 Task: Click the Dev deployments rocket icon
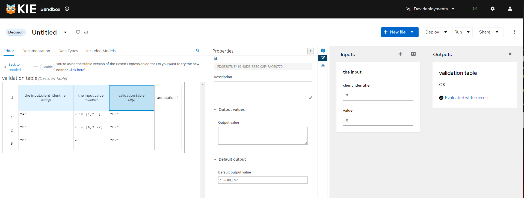click(x=408, y=9)
